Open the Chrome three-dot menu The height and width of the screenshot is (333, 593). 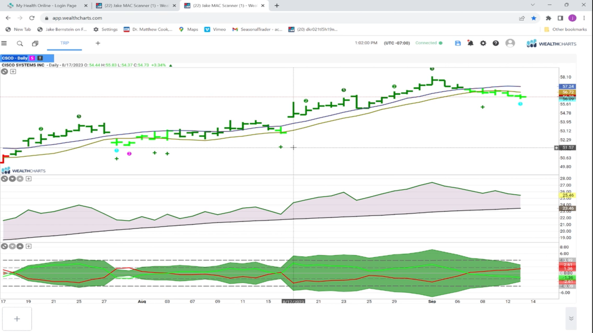coord(584,18)
